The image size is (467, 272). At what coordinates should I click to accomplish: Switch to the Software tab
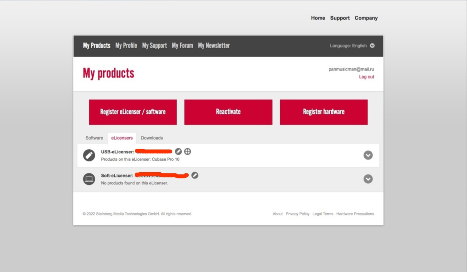(x=94, y=138)
